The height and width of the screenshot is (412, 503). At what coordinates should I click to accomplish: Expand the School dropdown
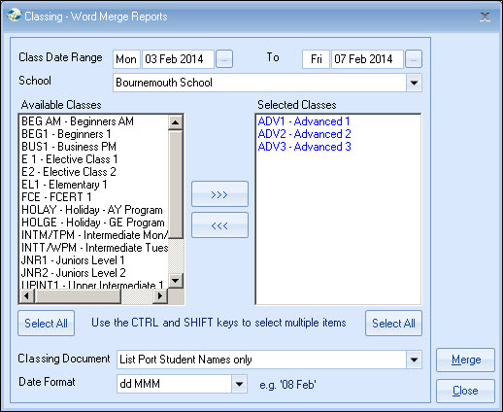(x=414, y=83)
